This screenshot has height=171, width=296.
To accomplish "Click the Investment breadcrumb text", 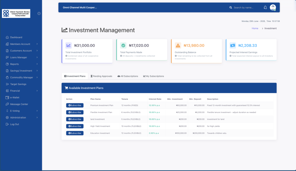I will click(271, 28).
